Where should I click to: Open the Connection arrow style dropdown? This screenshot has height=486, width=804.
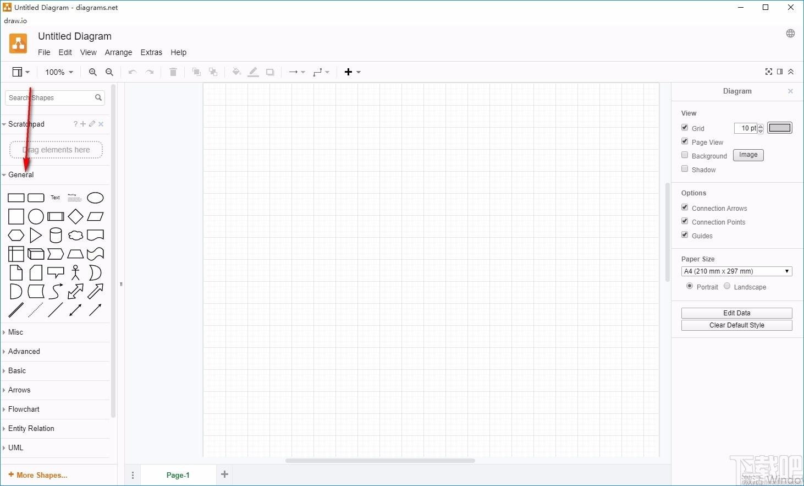(297, 72)
